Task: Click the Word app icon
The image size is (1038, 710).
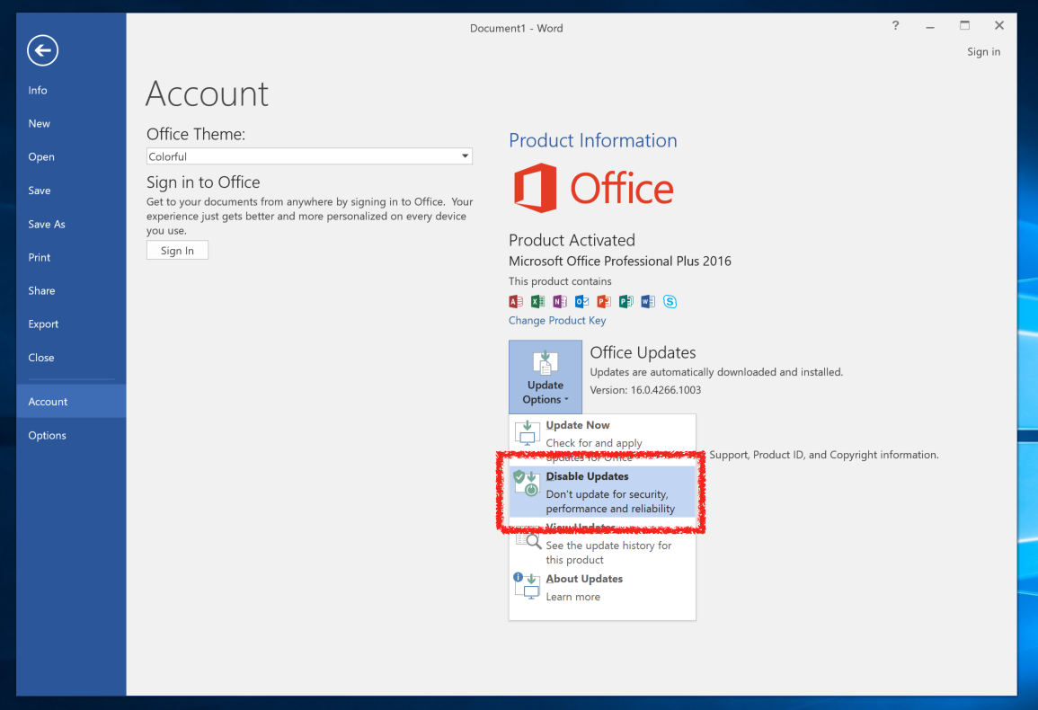Action: (x=648, y=302)
